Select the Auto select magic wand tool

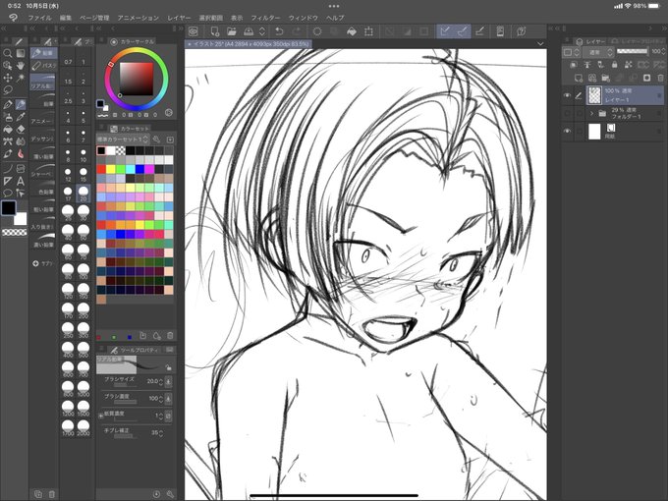click(21, 78)
